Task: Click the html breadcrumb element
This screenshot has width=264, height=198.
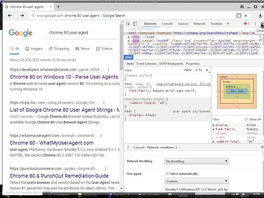Action: 128,57
